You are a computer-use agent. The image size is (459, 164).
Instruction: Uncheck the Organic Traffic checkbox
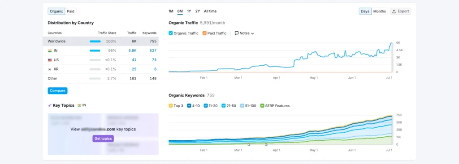[171, 33]
